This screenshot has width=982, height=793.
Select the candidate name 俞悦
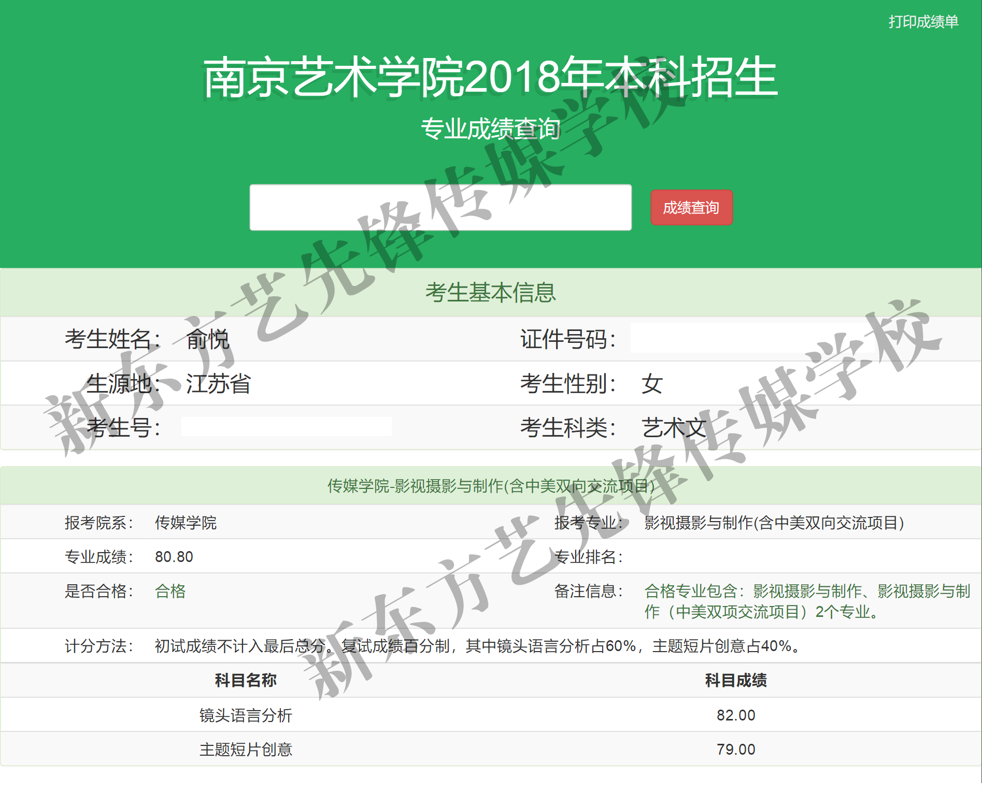[208, 340]
